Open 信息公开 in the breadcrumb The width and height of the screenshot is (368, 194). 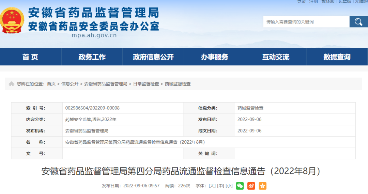(70, 84)
